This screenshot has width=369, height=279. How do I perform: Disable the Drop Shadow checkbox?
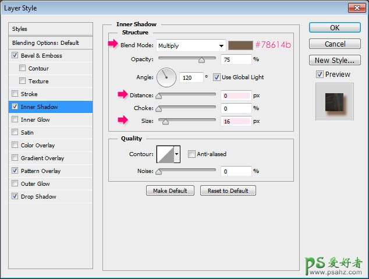(x=15, y=196)
